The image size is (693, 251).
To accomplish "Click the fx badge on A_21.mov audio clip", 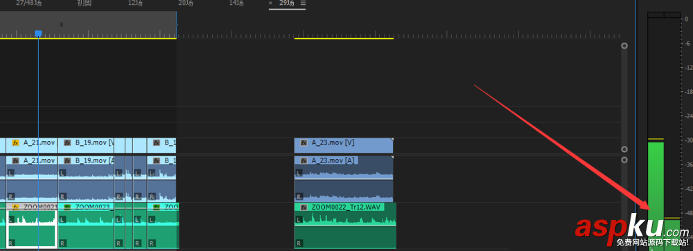I will pyautogui.click(x=16, y=160).
